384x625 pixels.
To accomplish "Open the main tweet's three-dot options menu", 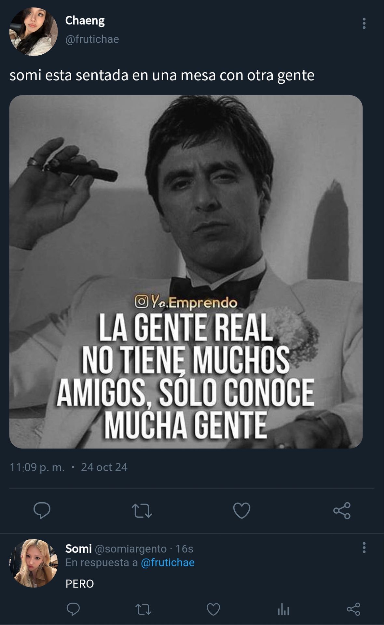I will tap(364, 23).
